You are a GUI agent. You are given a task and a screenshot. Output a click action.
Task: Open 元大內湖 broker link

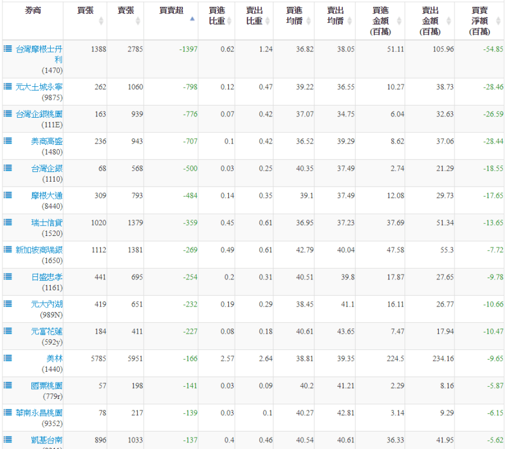(46, 304)
